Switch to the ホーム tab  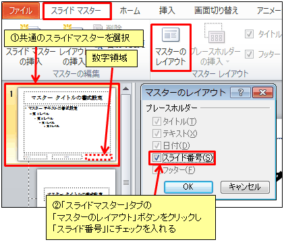pyautogui.click(x=130, y=11)
